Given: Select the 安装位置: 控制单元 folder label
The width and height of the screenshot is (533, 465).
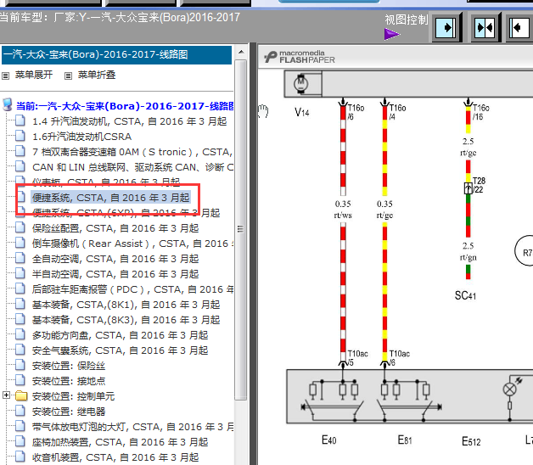Looking at the screenshot, I should (x=74, y=396).
